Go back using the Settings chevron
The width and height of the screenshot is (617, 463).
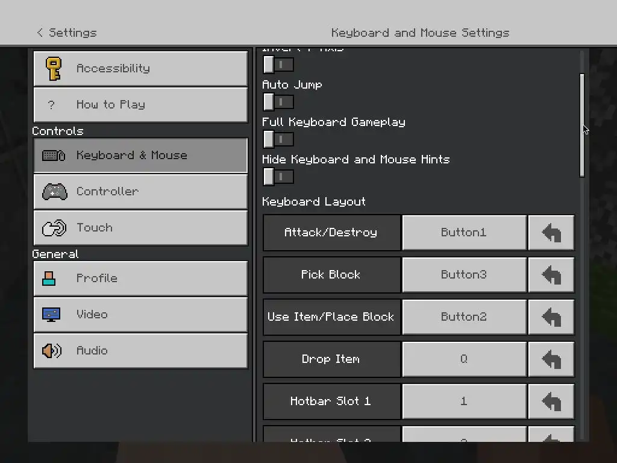coord(40,33)
